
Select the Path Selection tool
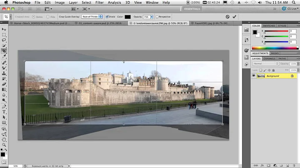(x=4, y=117)
